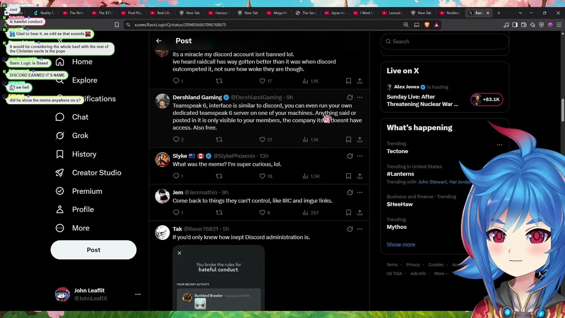Open more options on Tak's post
The height and width of the screenshot is (318, 565).
360,229
